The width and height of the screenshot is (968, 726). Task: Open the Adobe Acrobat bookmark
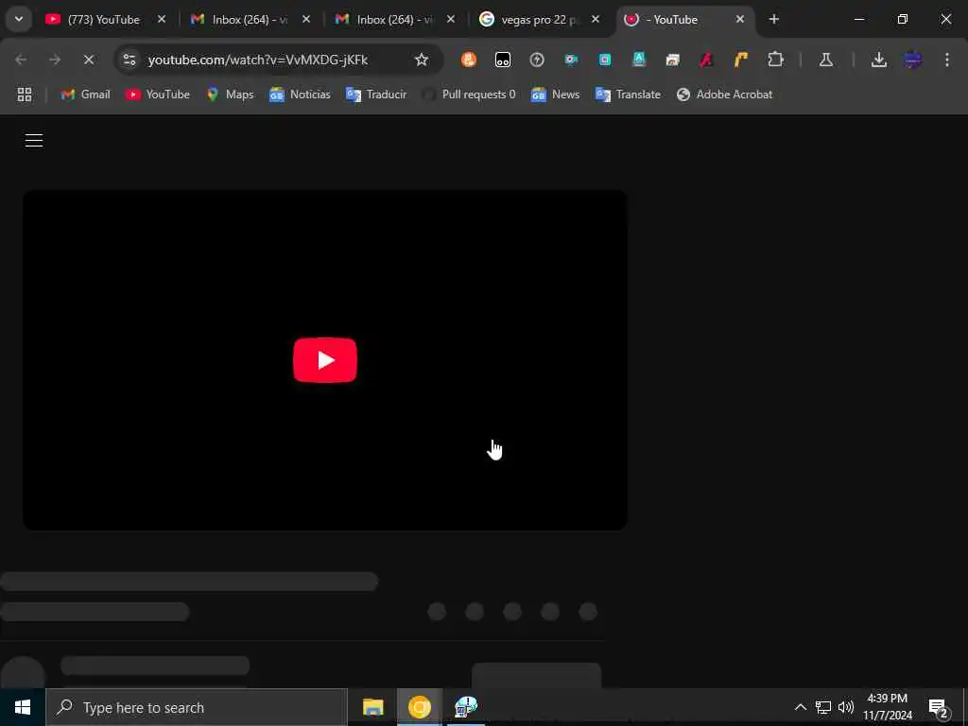[x=724, y=95]
